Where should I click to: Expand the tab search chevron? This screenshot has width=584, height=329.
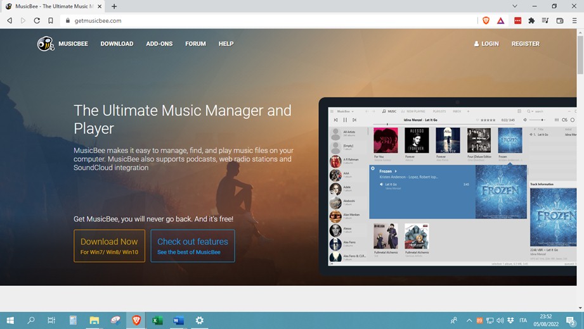(515, 6)
